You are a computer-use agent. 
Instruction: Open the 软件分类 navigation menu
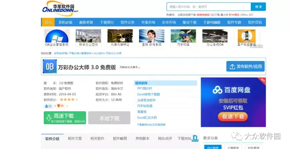coord(128,22)
